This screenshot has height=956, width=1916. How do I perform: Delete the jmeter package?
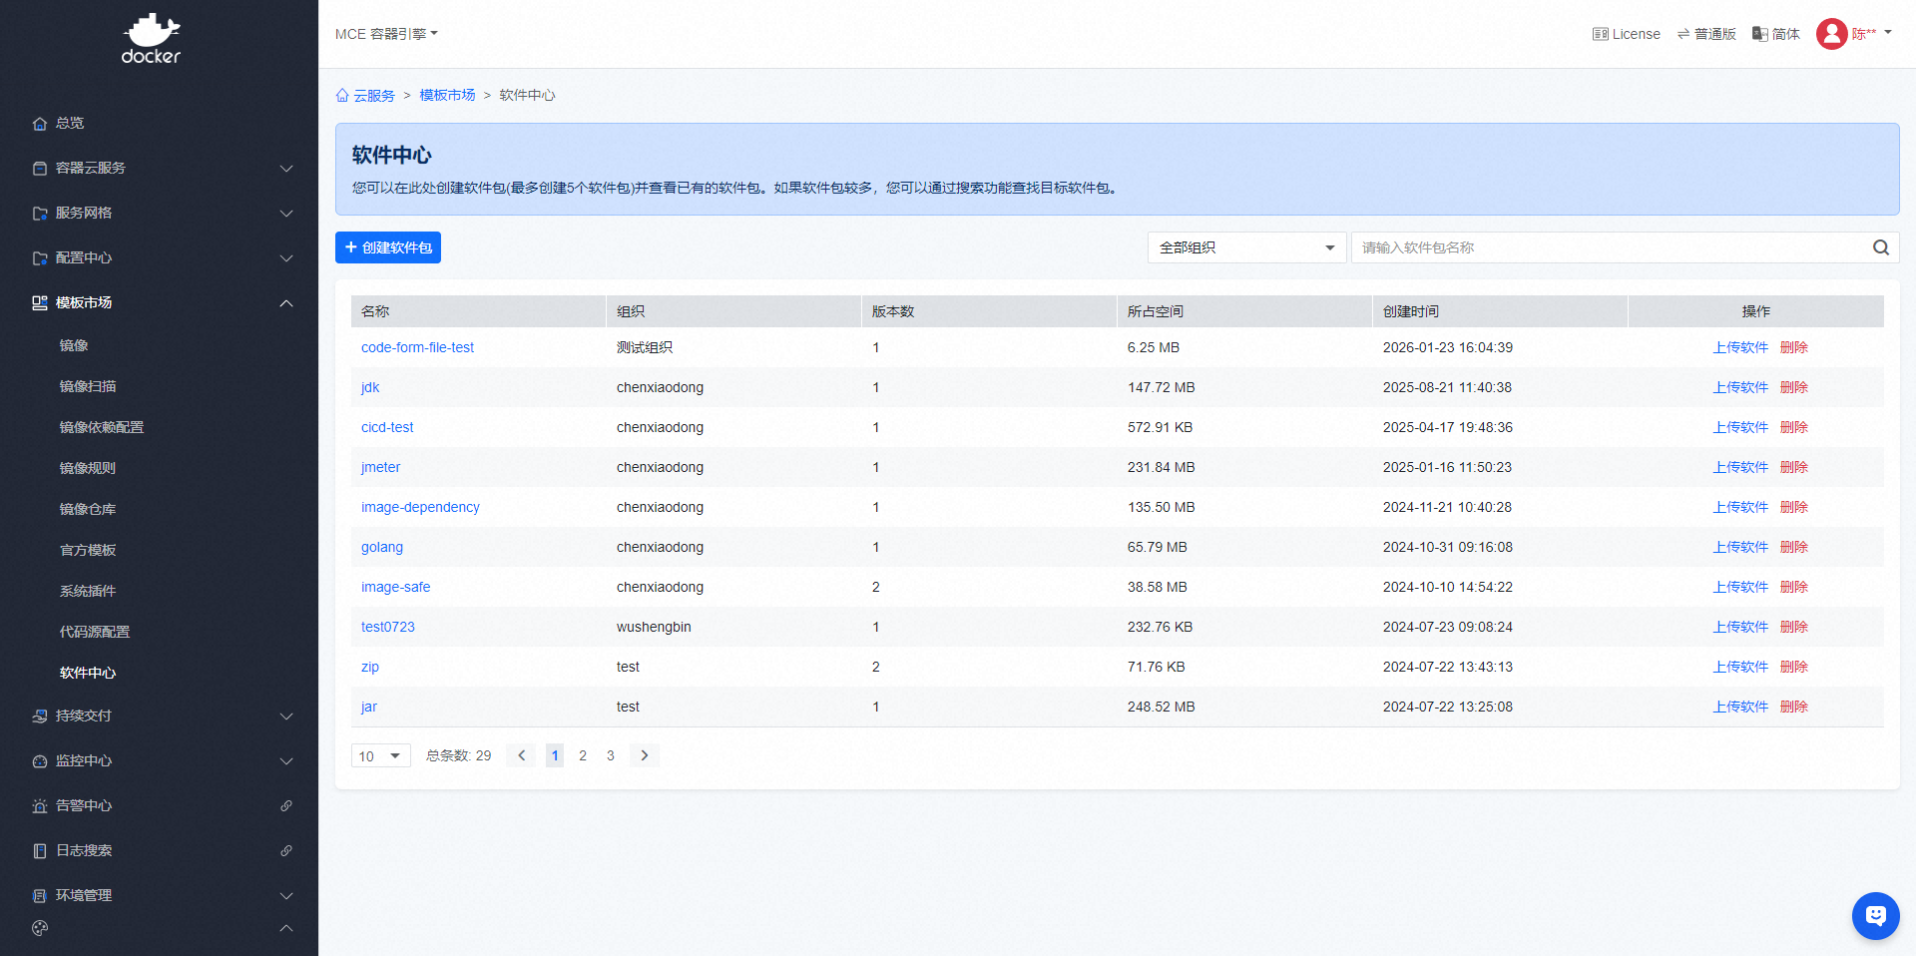click(x=1793, y=467)
